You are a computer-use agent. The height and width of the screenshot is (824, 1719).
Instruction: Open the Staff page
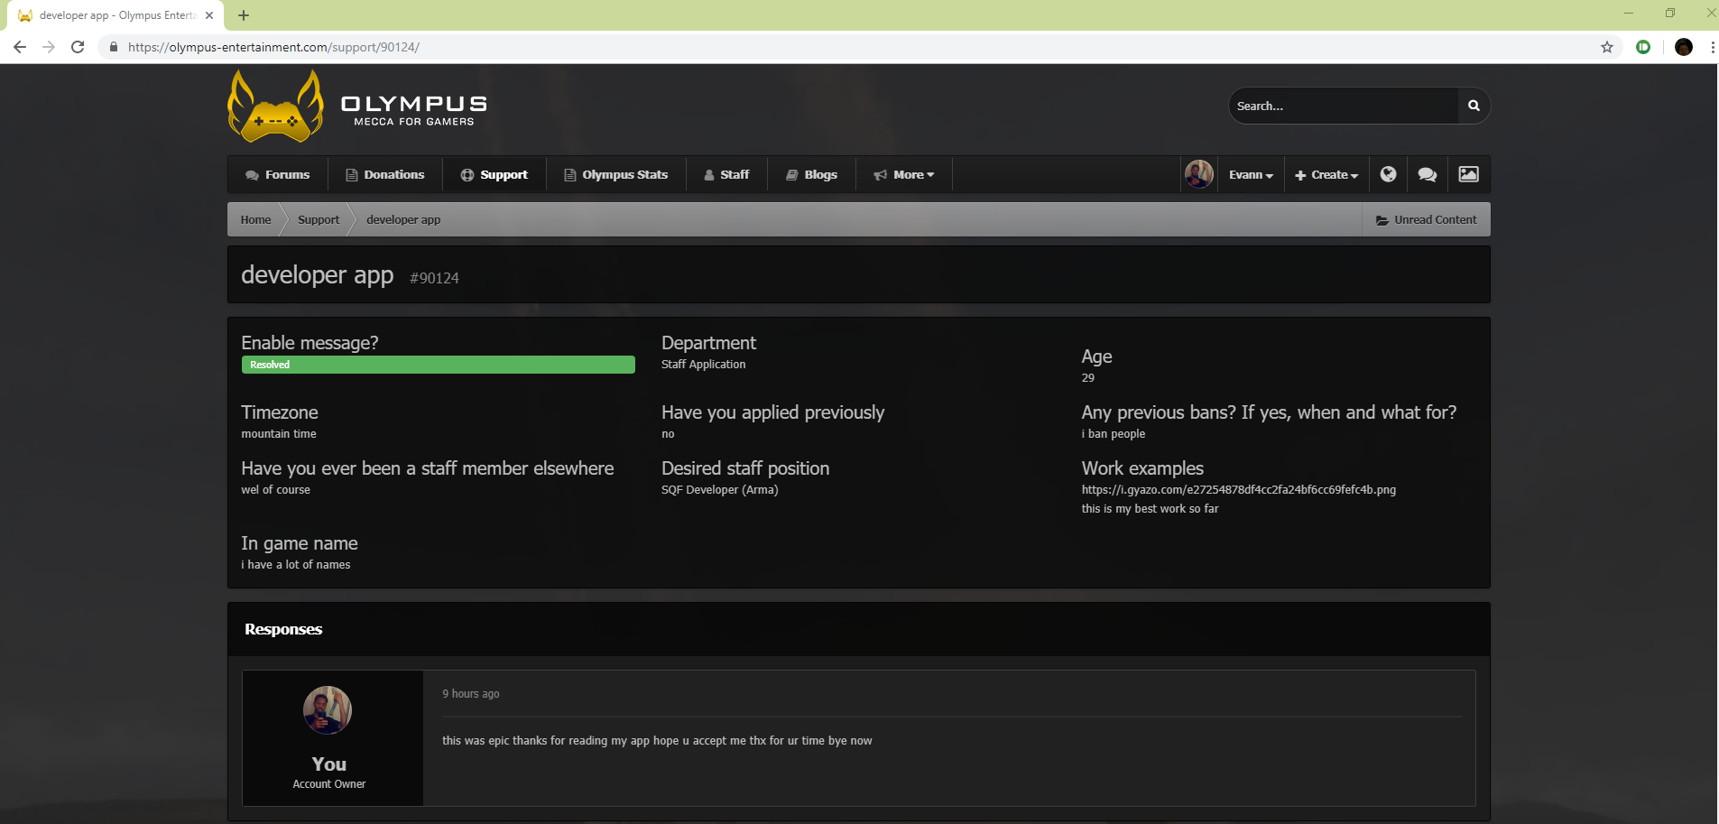pos(726,174)
